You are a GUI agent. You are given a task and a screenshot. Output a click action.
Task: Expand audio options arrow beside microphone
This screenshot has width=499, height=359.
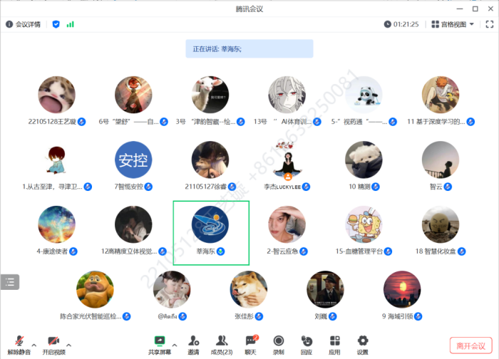pyautogui.click(x=34, y=345)
